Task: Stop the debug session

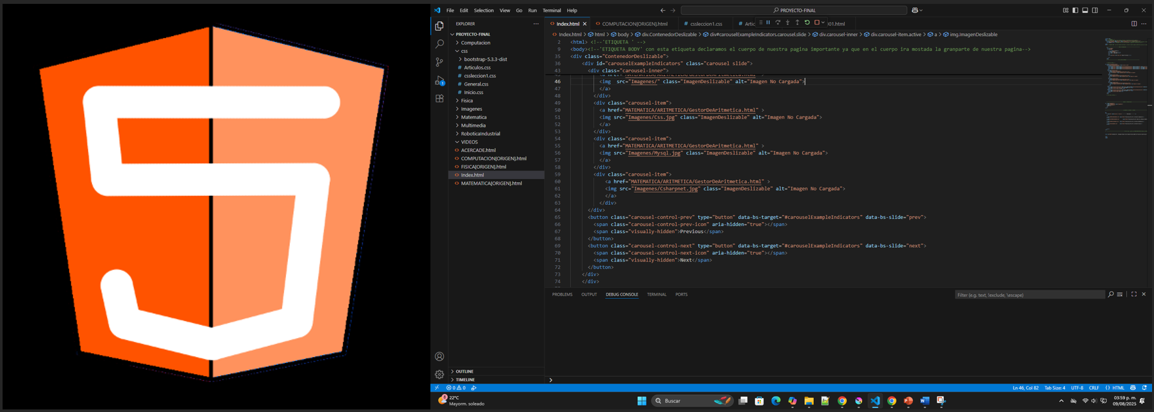Action: [x=816, y=23]
